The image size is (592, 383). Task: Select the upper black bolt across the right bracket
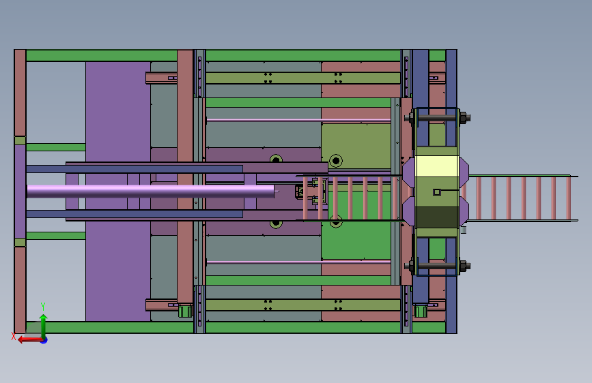[x=437, y=118]
